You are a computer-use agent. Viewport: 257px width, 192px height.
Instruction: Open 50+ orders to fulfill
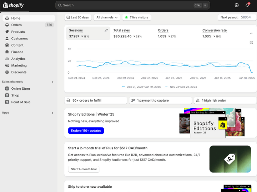point(96,100)
